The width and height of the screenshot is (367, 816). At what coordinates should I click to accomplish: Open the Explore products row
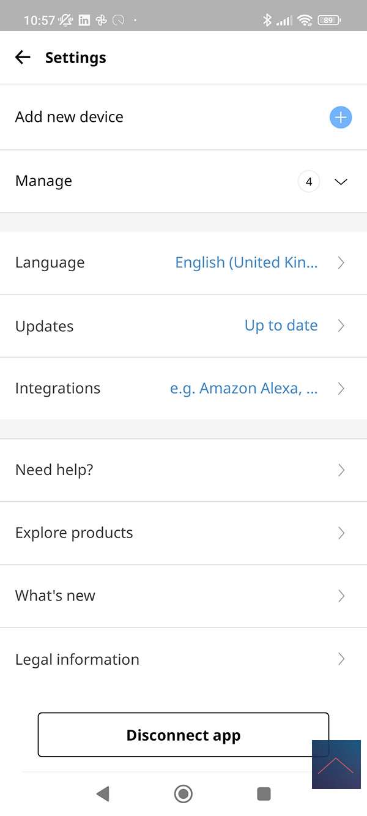tap(74, 533)
